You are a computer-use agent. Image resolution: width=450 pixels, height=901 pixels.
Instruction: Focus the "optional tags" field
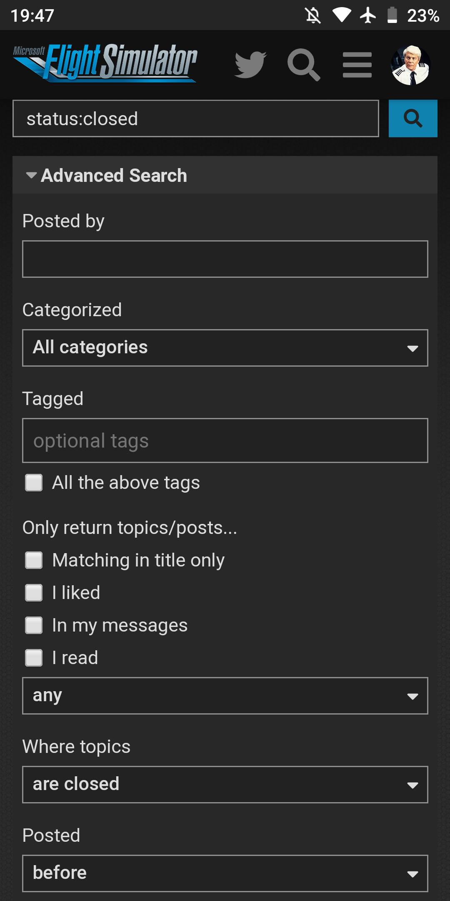click(225, 440)
